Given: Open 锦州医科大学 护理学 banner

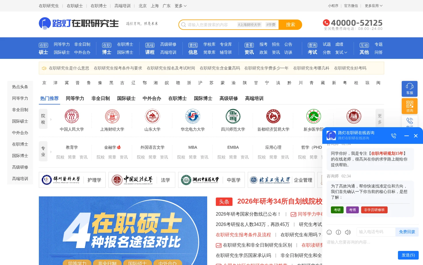Looking at the screenshot, I should tap(72, 180).
